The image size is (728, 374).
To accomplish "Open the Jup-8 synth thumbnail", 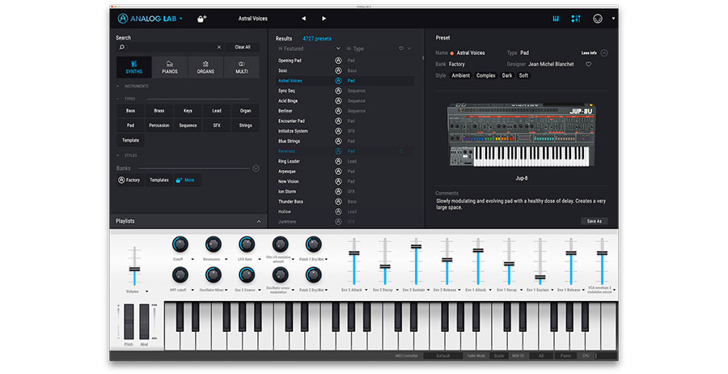I will pyautogui.click(x=521, y=135).
